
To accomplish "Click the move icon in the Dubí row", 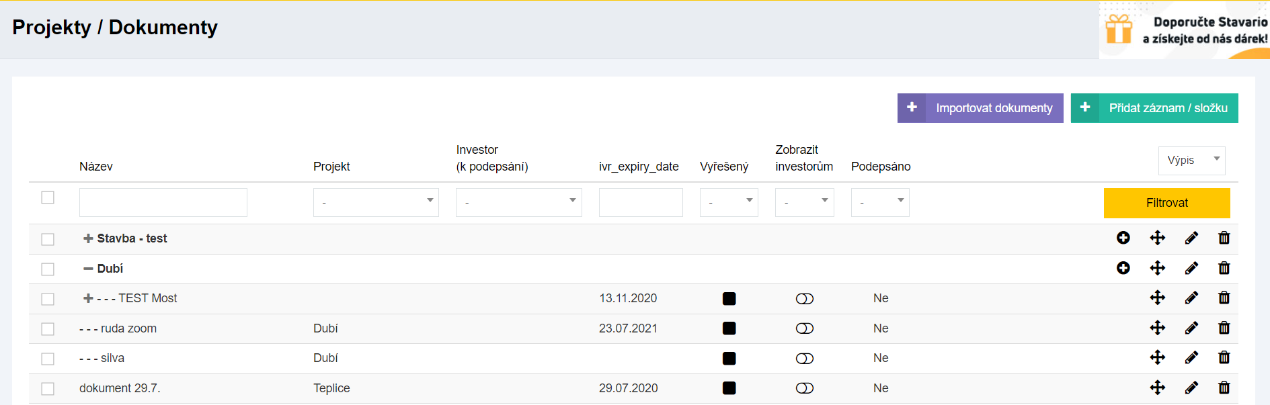I will point(1157,268).
